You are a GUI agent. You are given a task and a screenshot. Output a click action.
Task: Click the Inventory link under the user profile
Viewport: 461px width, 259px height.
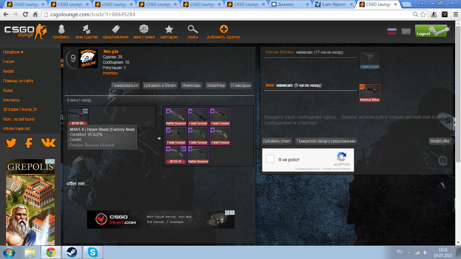pyautogui.click(x=110, y=73)
